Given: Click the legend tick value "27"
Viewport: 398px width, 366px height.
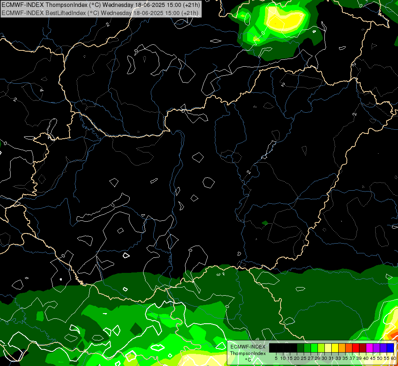Looking at the screenshot, I should [x=311, y=358].
